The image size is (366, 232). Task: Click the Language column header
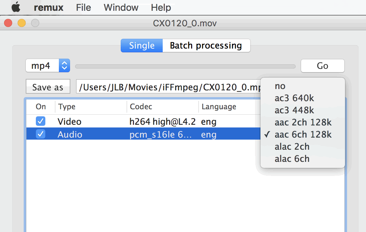pyautogui.click(x=230, y=107)
